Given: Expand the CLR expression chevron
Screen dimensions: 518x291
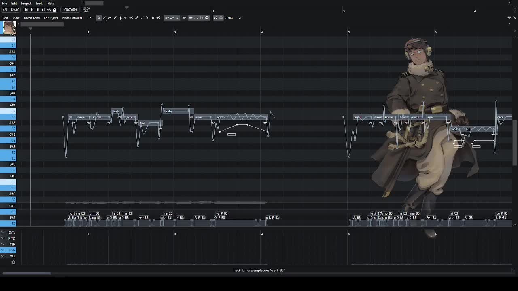Looking at the screenshot, I should click(x=3, y=244).
